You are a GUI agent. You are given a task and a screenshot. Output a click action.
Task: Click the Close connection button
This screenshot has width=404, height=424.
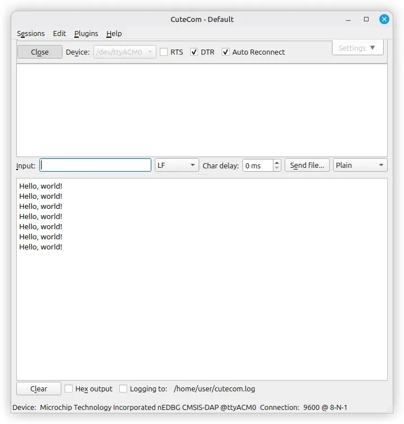pyautogui.click(x=40, y=52)
